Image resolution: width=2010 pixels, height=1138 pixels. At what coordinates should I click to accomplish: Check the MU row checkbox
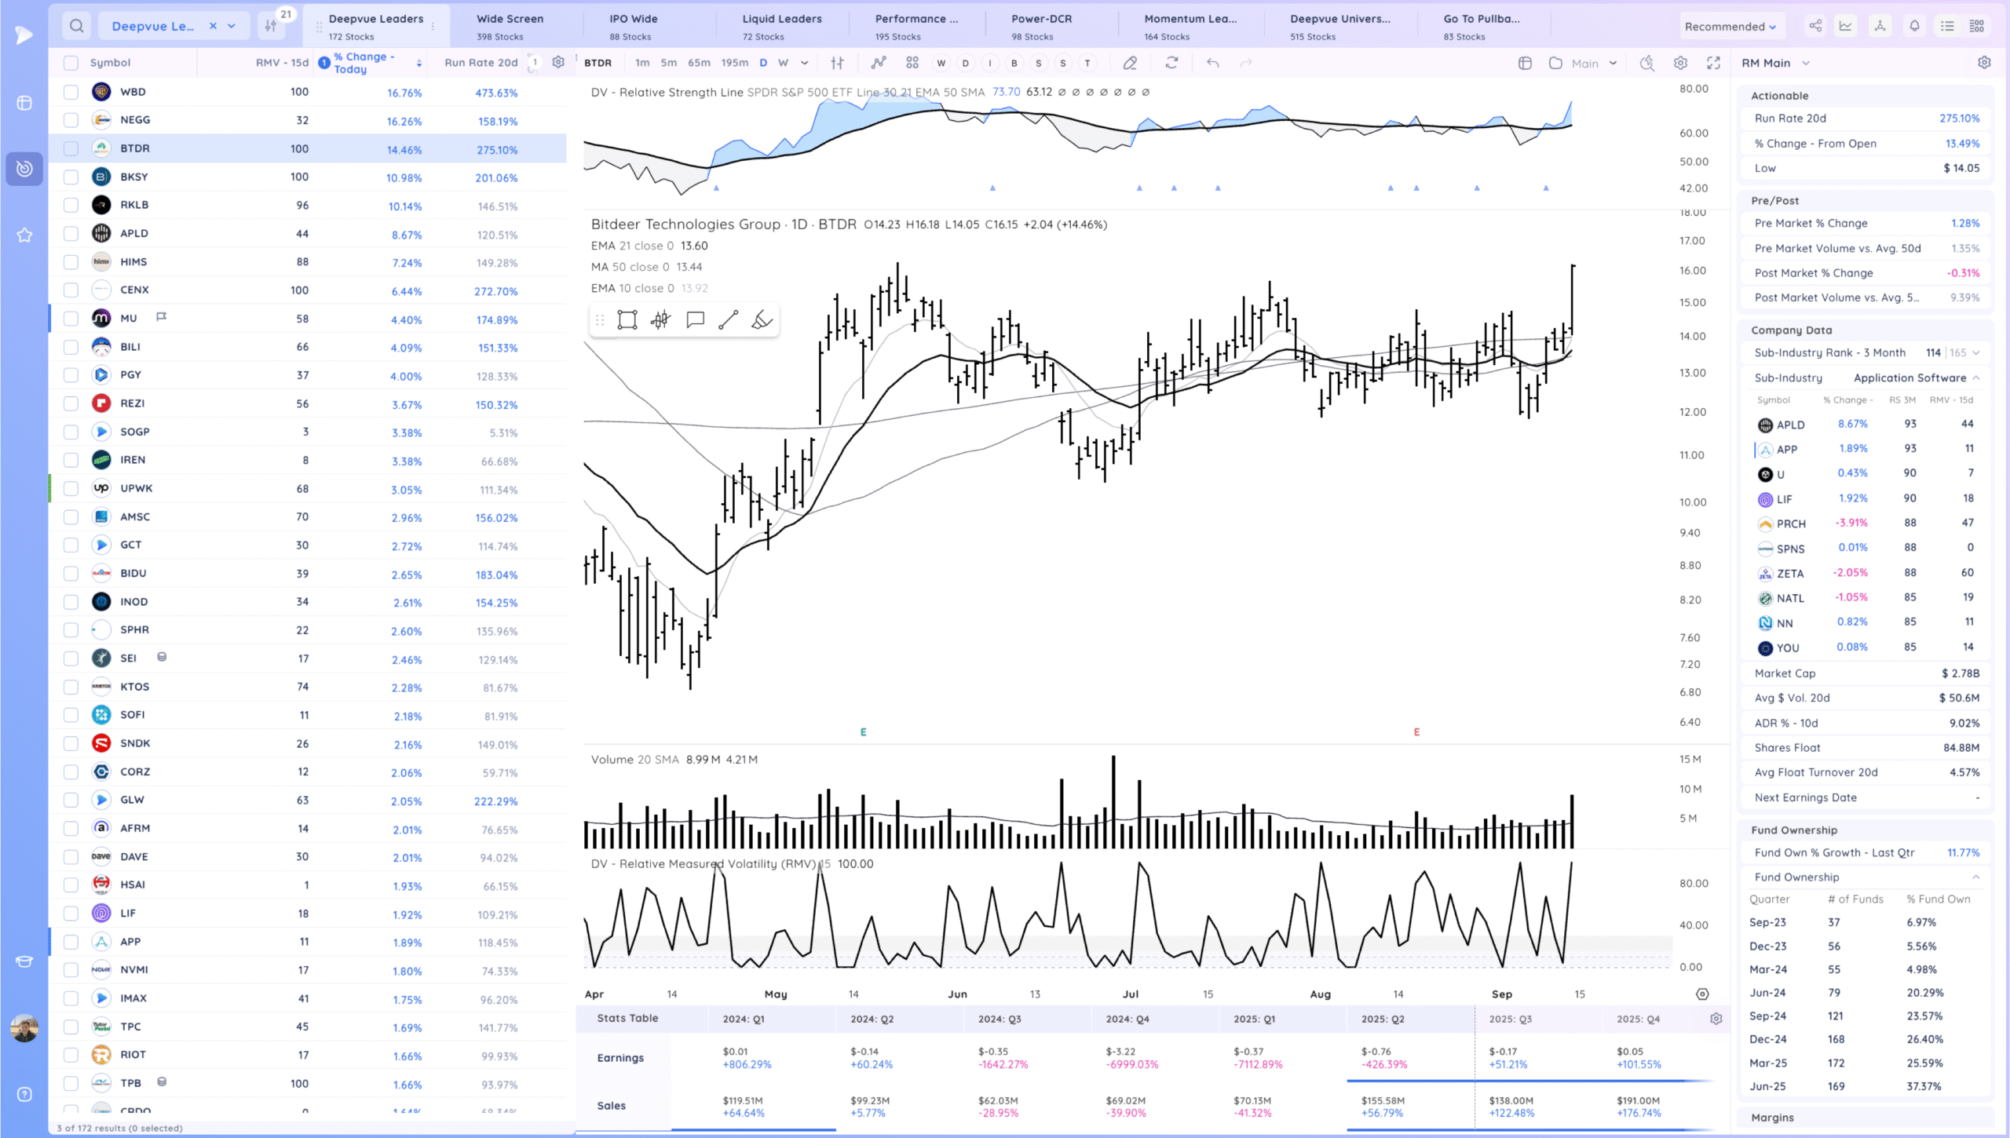[x=71, y=319]
